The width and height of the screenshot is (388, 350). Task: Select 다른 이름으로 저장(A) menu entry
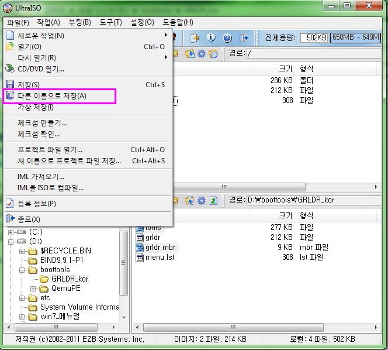point(88,96)
